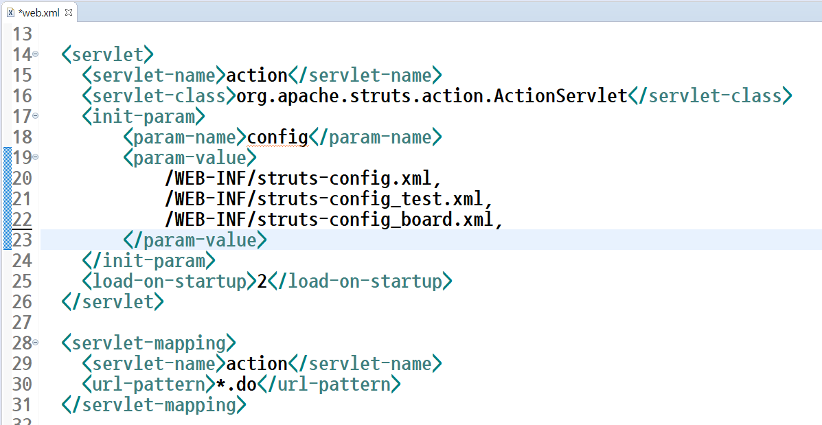Place the cursor on the word config
Image resolution: width=822 pixels, height=425 pixels.
pyautogui.click(x=277, y=137)
